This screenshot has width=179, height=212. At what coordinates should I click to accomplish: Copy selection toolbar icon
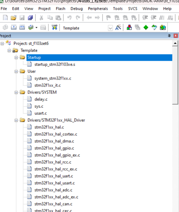pyautogui.click(x=50, y=17)
